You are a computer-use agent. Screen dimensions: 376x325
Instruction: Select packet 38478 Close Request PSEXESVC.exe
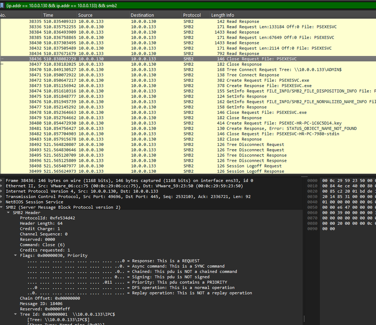coord(188,113)
